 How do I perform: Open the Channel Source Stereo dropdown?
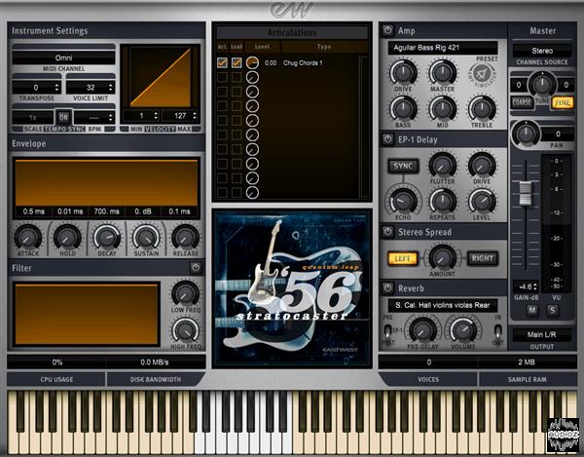(x=542, y=51)
